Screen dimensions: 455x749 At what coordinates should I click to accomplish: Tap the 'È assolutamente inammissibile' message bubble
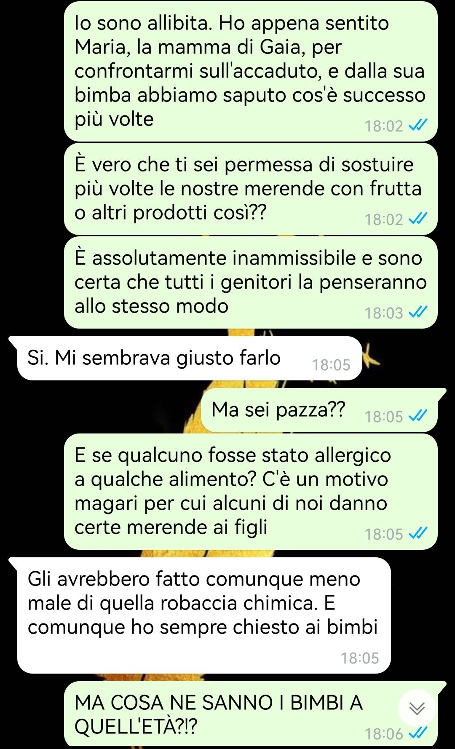[251, 283]
